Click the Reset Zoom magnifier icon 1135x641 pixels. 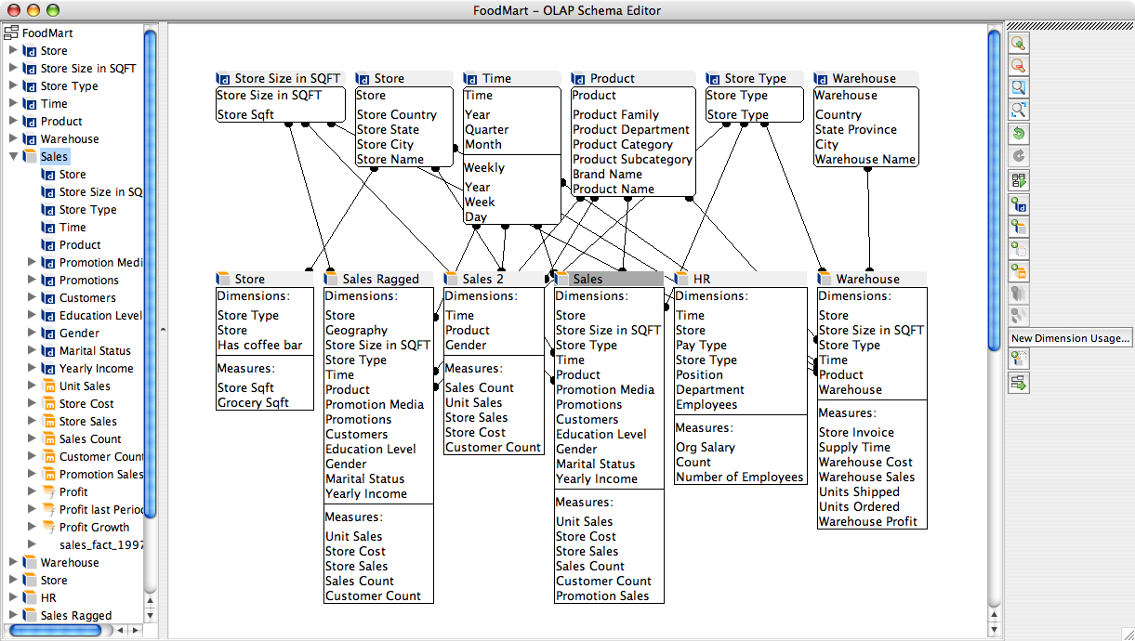[x=1019, y=87]
